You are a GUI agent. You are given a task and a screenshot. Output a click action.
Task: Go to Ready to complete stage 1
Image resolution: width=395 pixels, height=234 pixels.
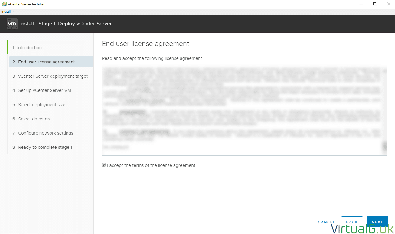pyautogui.click(x=51, y=147)
